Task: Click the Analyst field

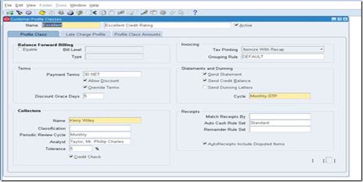Action: pos(100,142)
